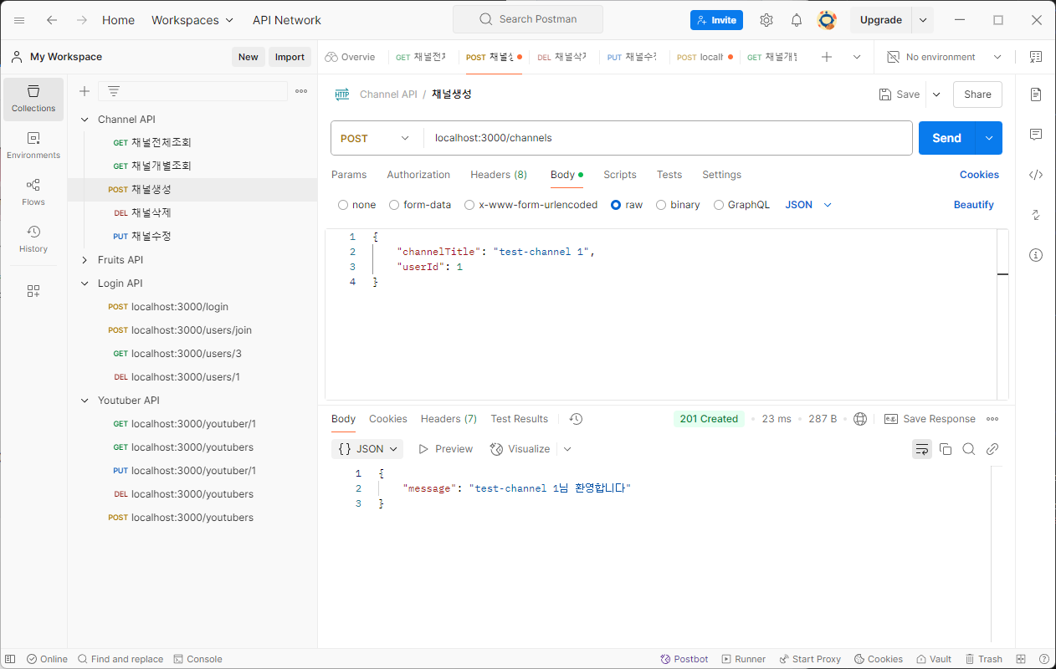Collapse the Channel API collection
The width and height of the screenshot is (1056, 669).
pyautogui.click(x=85, y=120)
